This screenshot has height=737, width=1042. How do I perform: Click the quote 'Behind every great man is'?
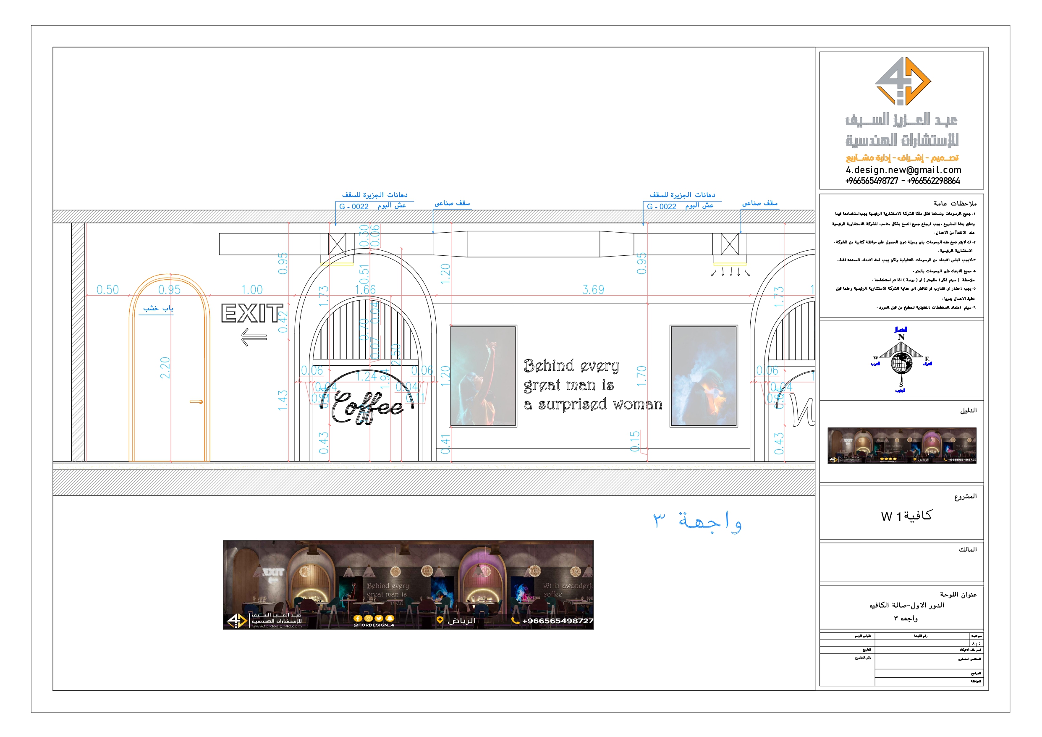point(571,375)
